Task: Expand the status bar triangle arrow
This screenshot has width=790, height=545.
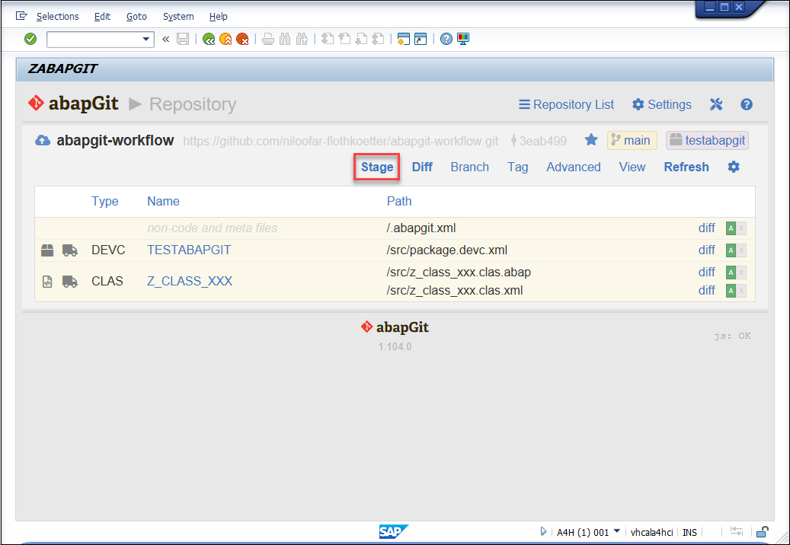Action: (x=543, y=531)
